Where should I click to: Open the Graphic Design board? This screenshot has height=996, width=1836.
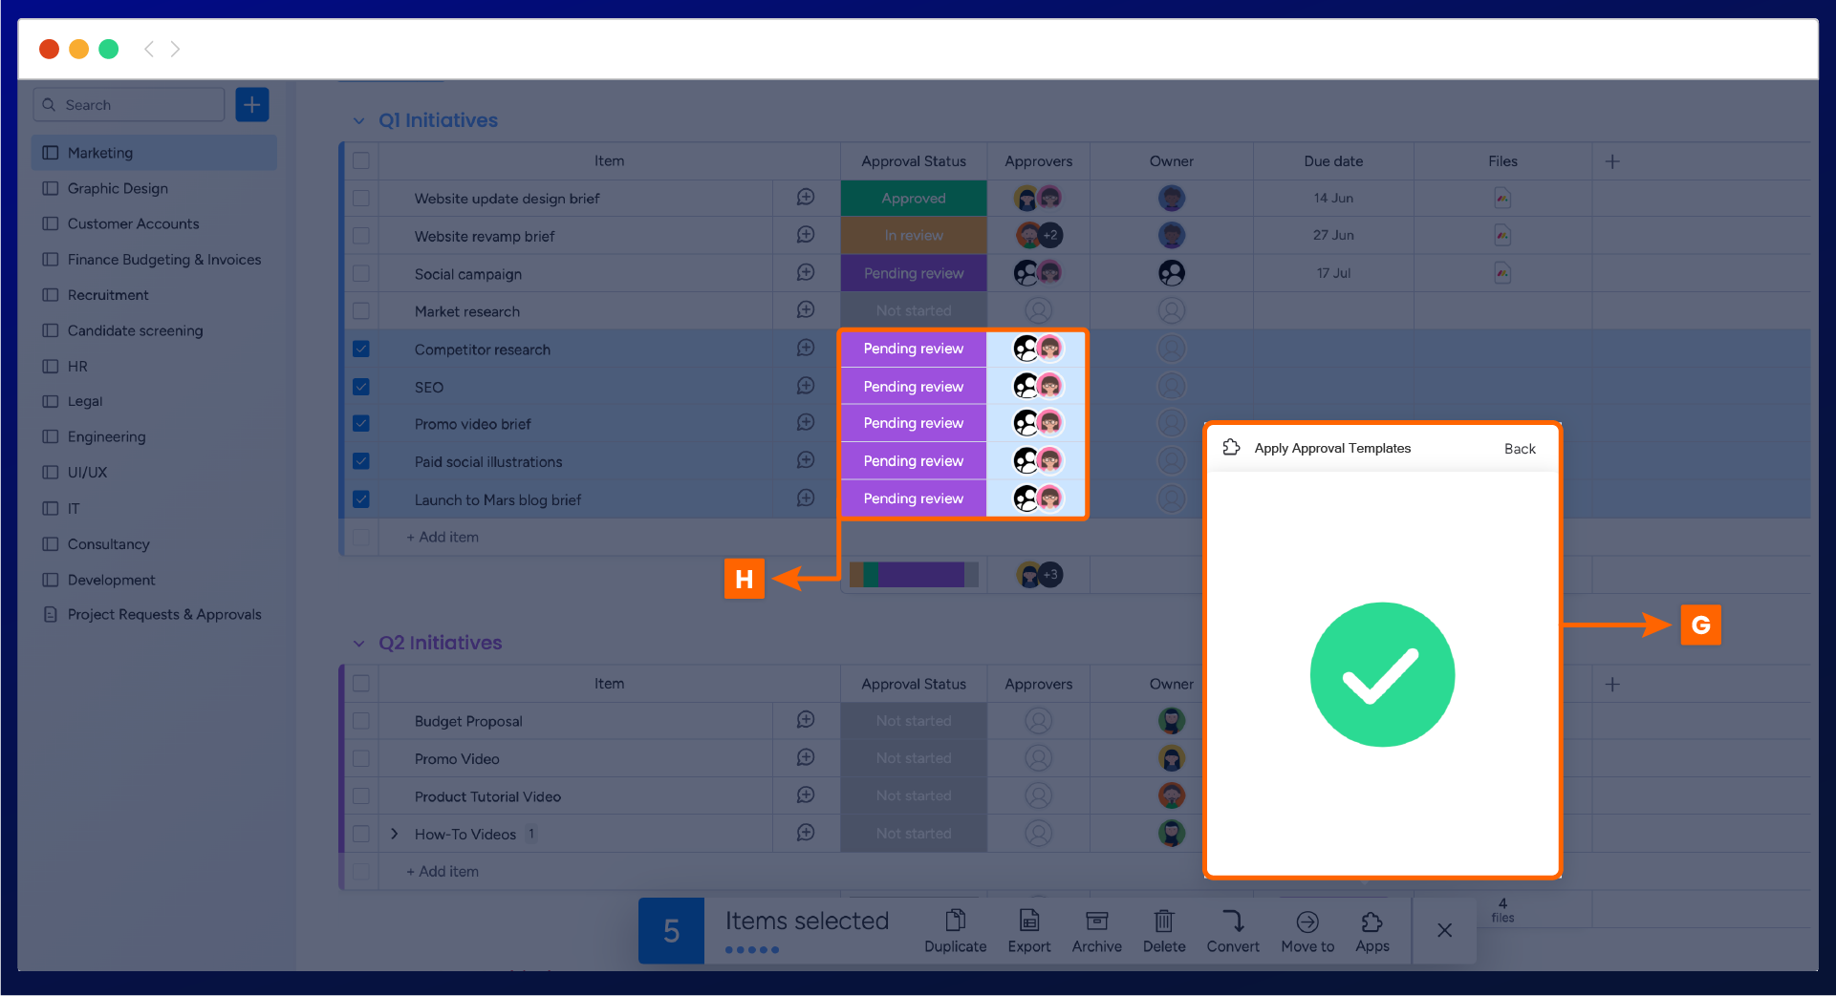118,189
